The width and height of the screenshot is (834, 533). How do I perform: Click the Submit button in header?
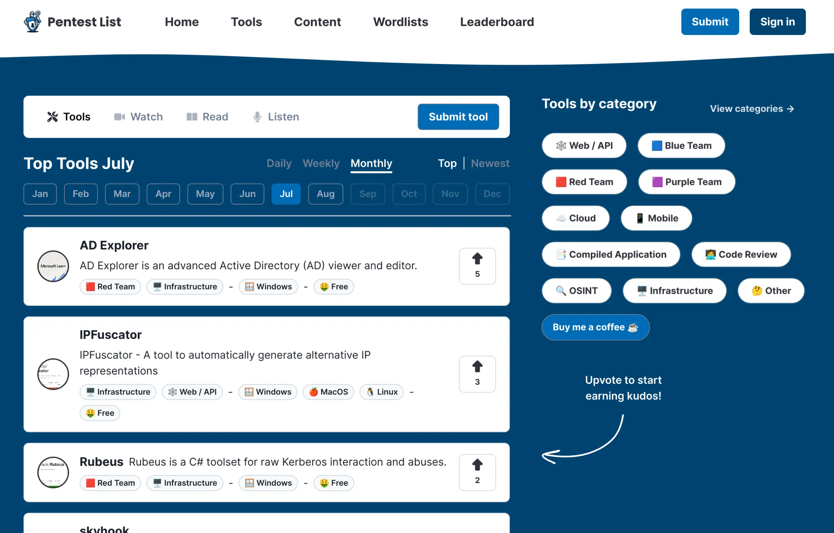click(x=710, y=22)
